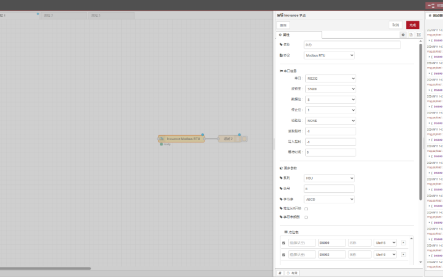The height and width of the screenshot is (277, 443).
Task: Click the node name input field
Action: (x=352, y=45)
